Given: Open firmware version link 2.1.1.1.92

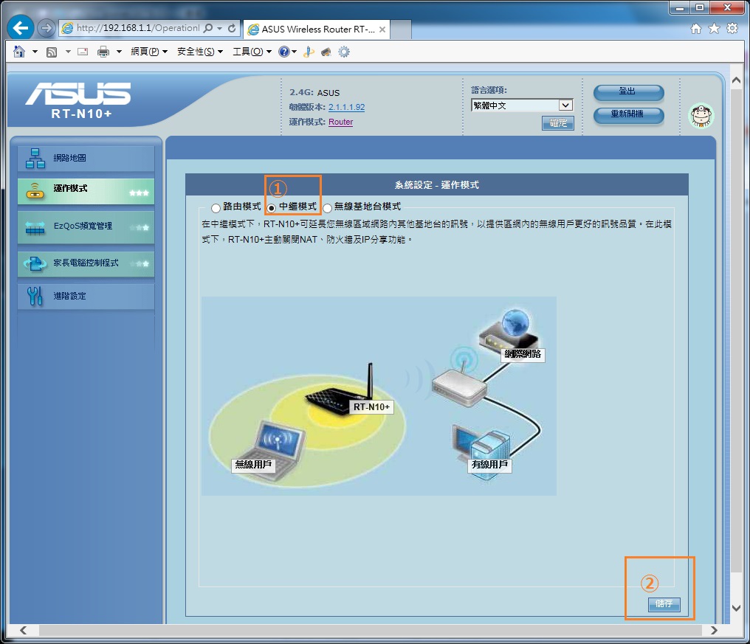Looking at the screenshot, I should pos(346,107).
